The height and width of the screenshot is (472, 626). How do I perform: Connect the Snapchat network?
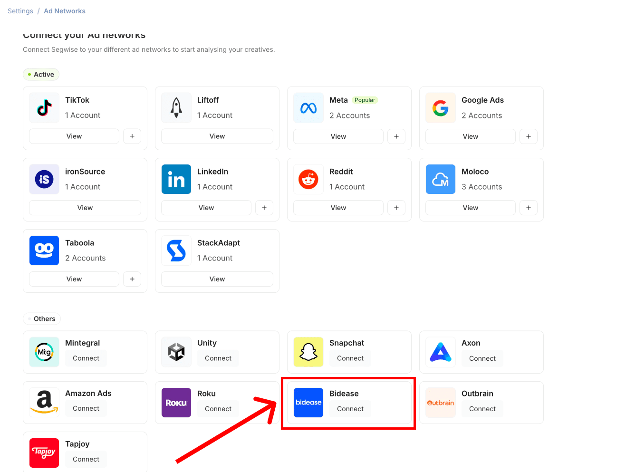[x=350, y=358]
